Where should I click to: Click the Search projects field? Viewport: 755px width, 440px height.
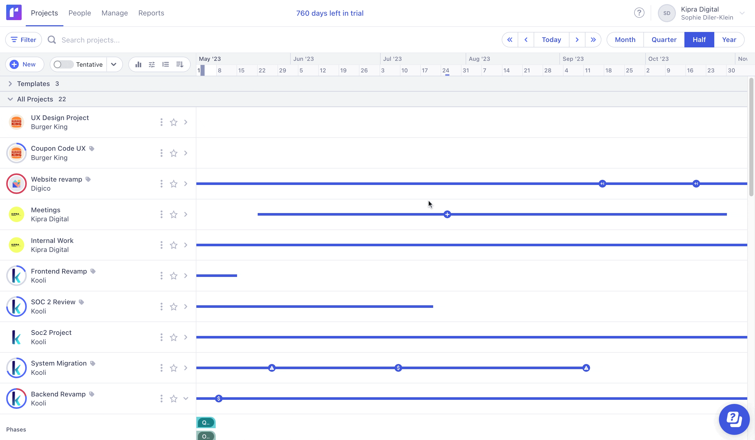[x=90, y=40]
